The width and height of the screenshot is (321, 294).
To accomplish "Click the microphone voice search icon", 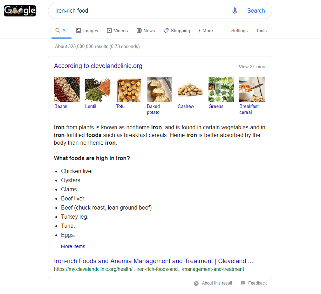I will click(x=235, y=11).
